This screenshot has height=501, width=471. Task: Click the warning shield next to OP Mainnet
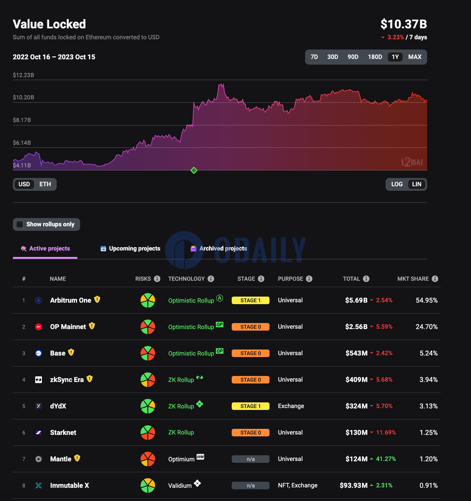tap(92, 326)
